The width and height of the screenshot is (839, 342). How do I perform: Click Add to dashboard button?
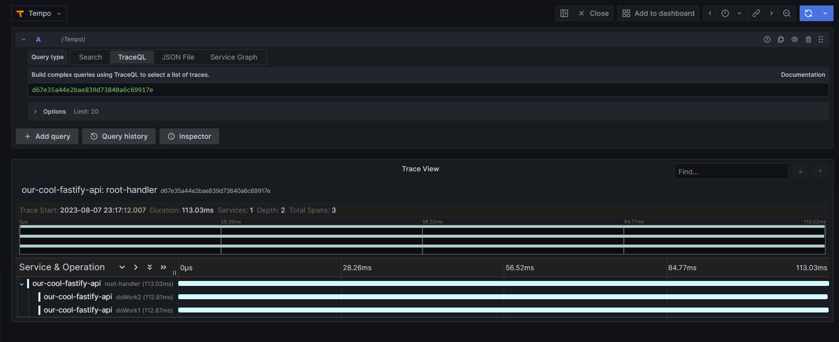658,13
